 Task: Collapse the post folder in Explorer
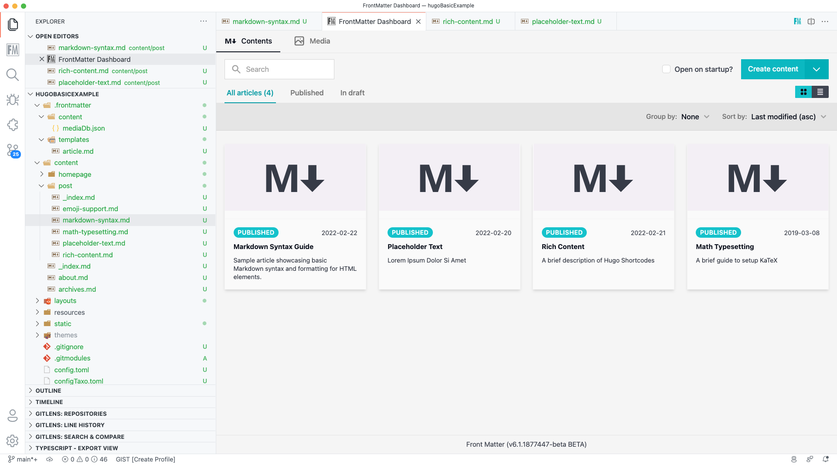(x=42, y=186)
